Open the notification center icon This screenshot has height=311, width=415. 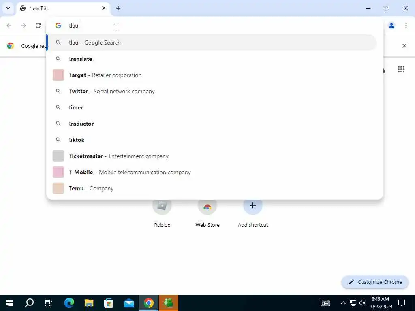(x=402, y=303)
